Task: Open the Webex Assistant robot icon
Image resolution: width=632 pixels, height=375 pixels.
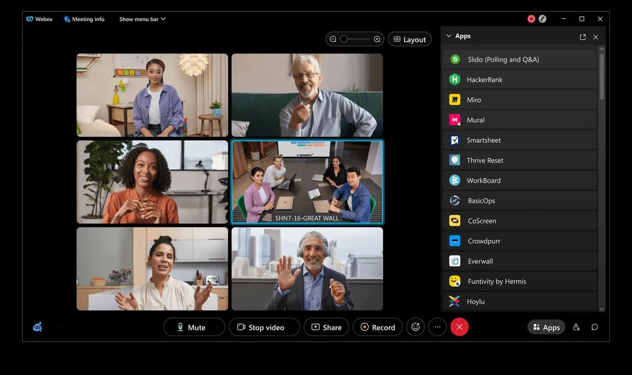Action: (37, 327)
